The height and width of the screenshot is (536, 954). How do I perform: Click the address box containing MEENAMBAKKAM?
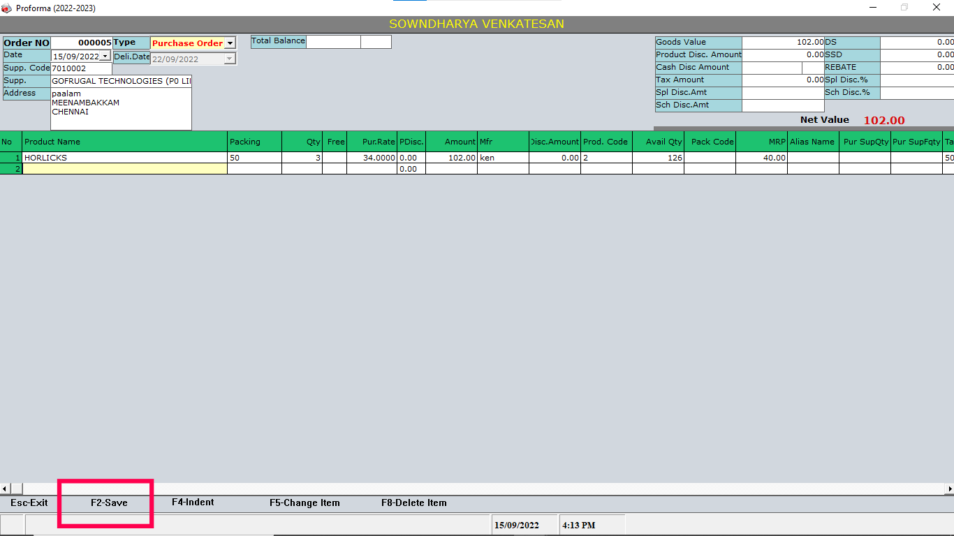pos(121,109)
